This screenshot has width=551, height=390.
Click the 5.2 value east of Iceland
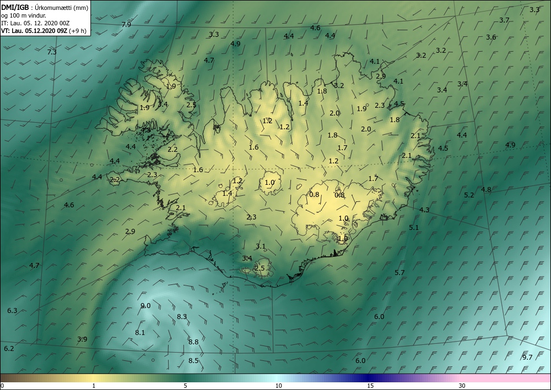(x=469, y=195)
